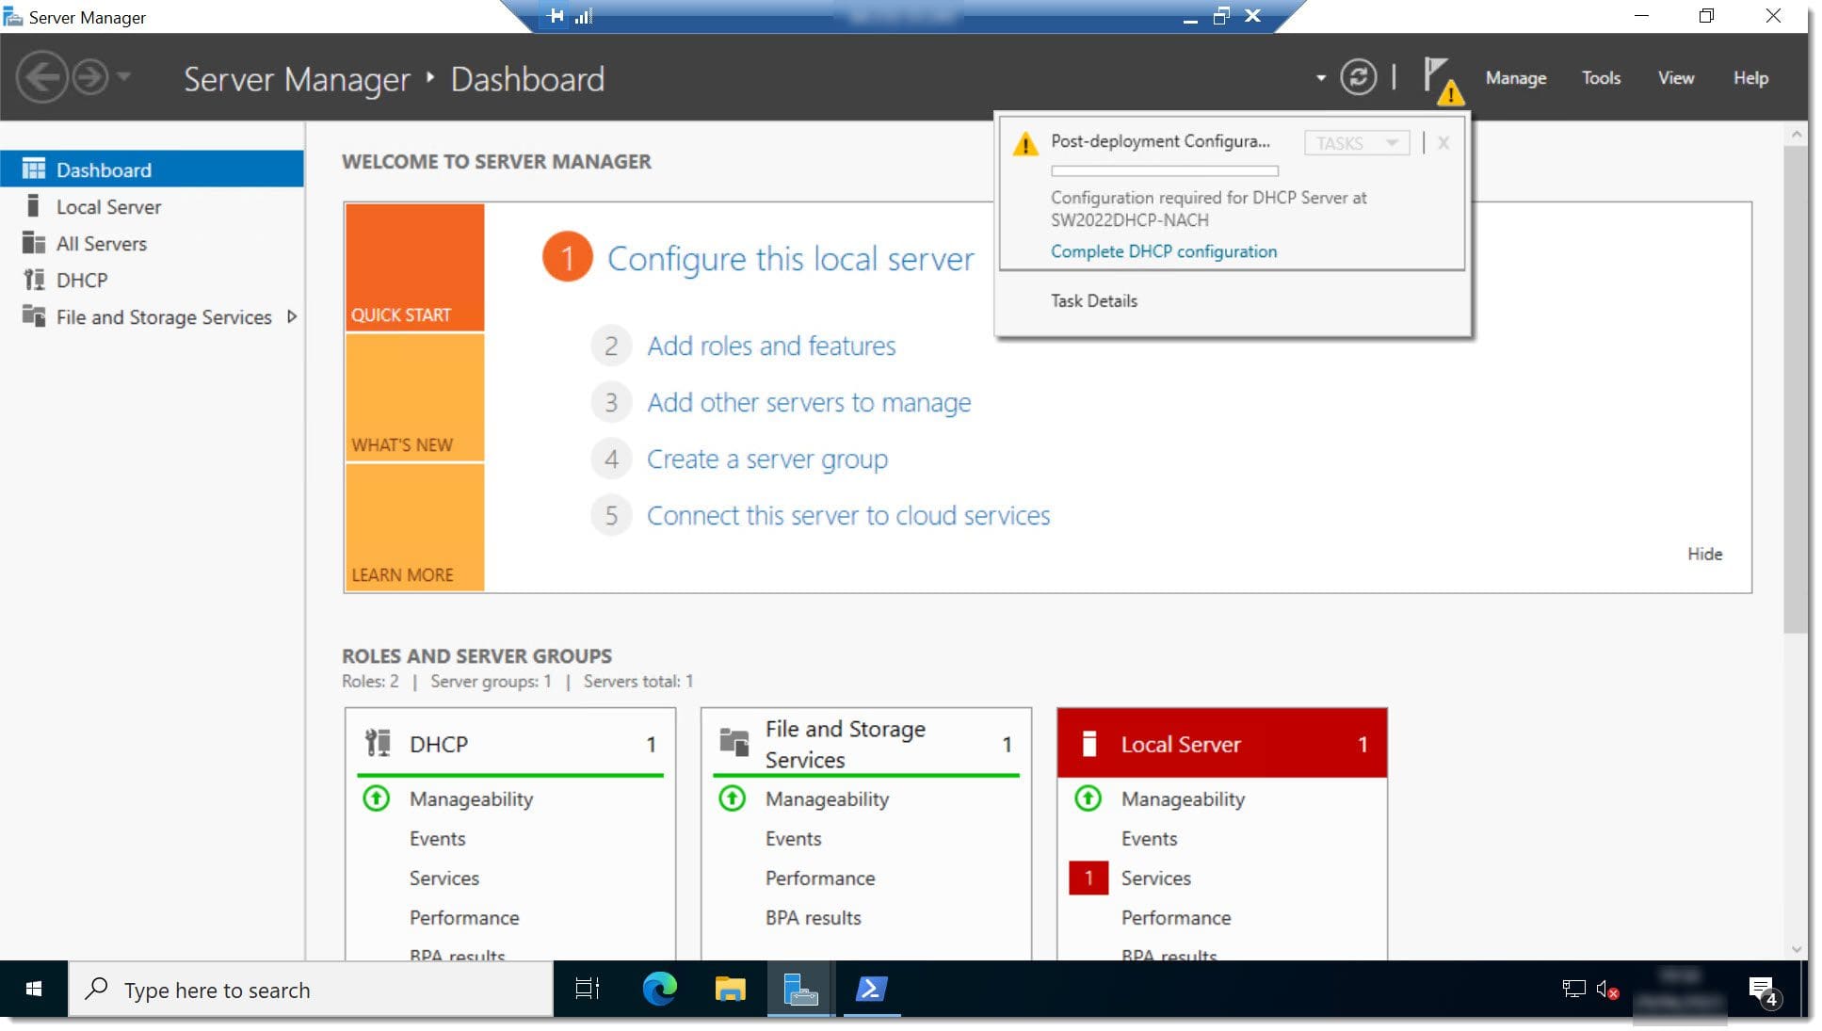Open File and Storage Services tile header
The image size is (1822, 1031).
point(865,744)
